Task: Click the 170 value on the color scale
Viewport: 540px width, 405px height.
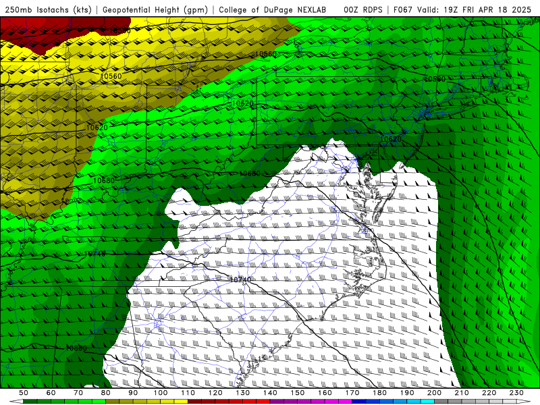Action: pos(352,393)
